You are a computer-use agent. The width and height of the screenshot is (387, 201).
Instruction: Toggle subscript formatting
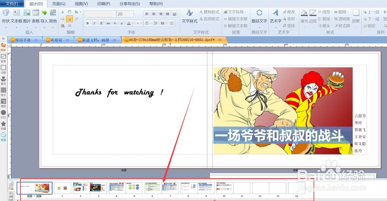coord(115,23)
